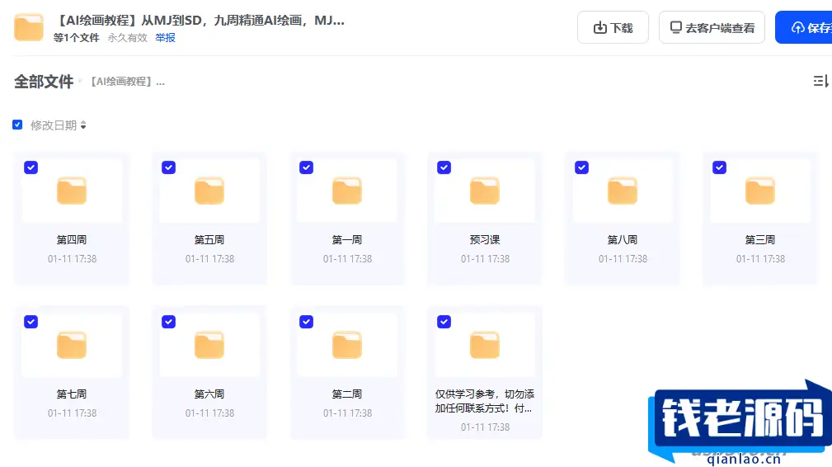Open the 第四周 folder icon
This screenshot has width=832, height=467.
click(72, 191)
